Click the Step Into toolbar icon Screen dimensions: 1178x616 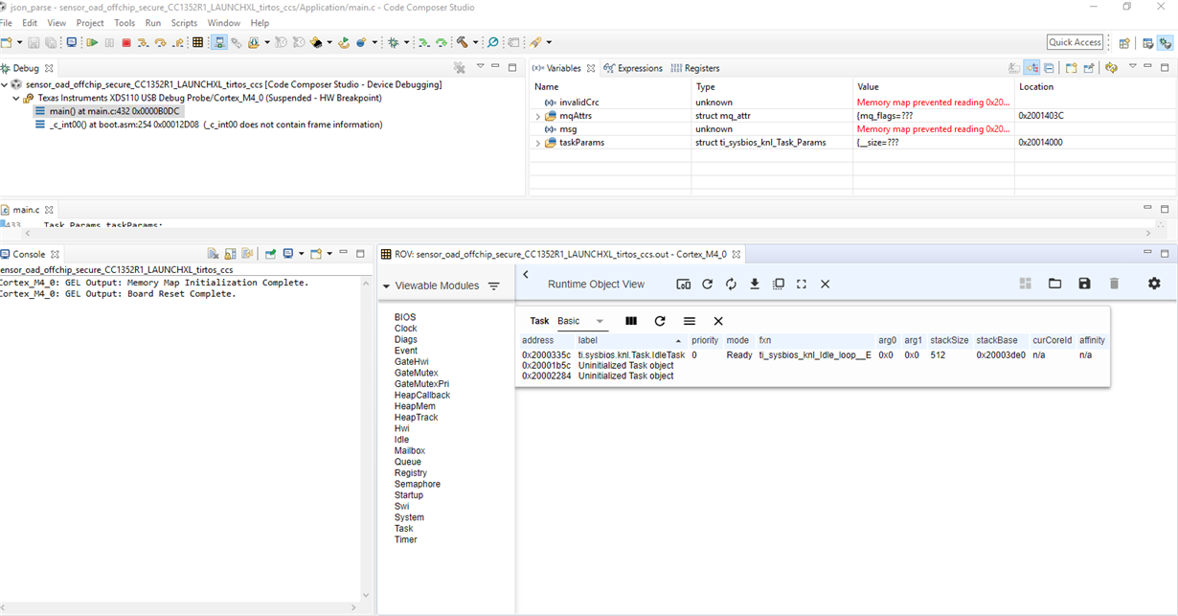(x=144, y=42)
